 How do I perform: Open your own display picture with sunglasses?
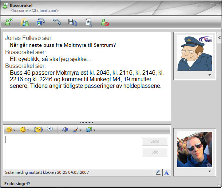tap(195, 150)
